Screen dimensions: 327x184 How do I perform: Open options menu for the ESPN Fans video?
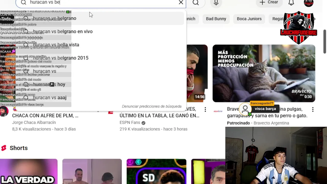(x=205, y=110)
